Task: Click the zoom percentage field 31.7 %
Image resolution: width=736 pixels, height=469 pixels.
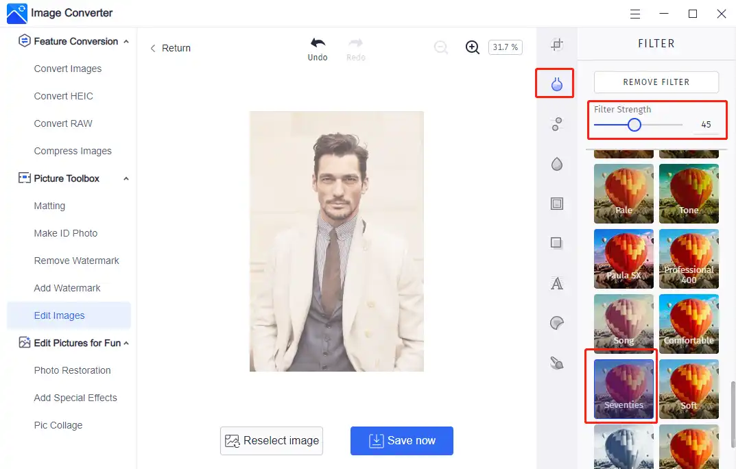Action: pyautogui.click(x=505, y=47)
